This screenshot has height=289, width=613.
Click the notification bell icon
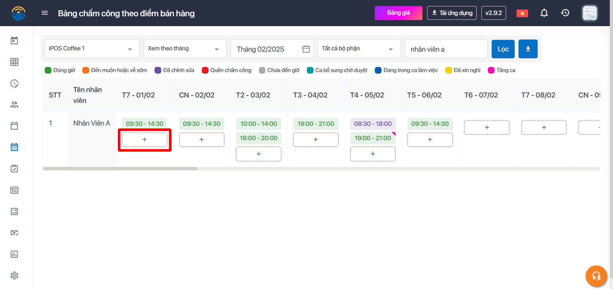tap(544, 13)
